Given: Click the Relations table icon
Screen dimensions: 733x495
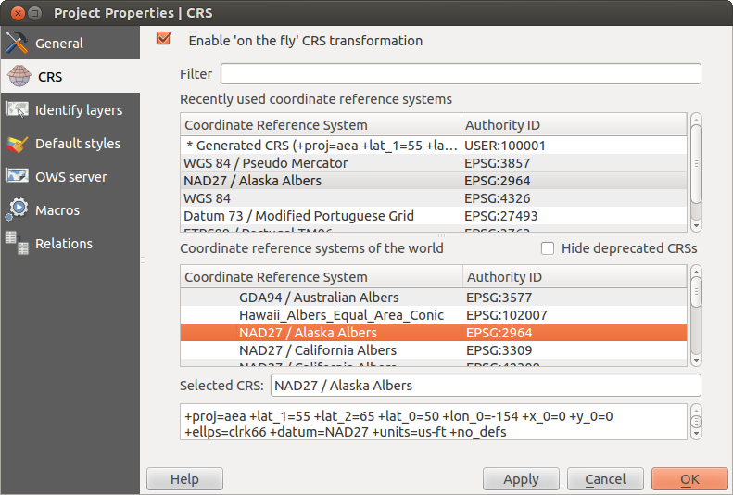Looking at the screenshot, I should coord(17,244).
